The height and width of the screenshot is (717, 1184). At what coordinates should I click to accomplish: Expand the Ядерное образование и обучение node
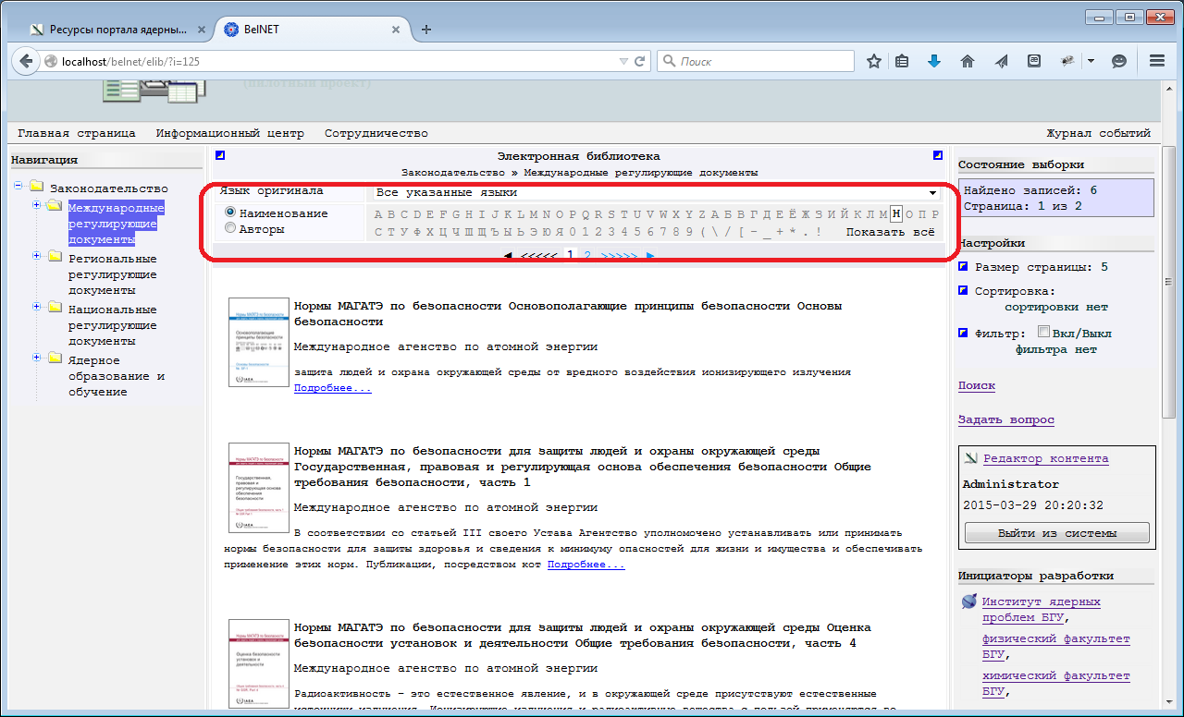tap(37, 358)
